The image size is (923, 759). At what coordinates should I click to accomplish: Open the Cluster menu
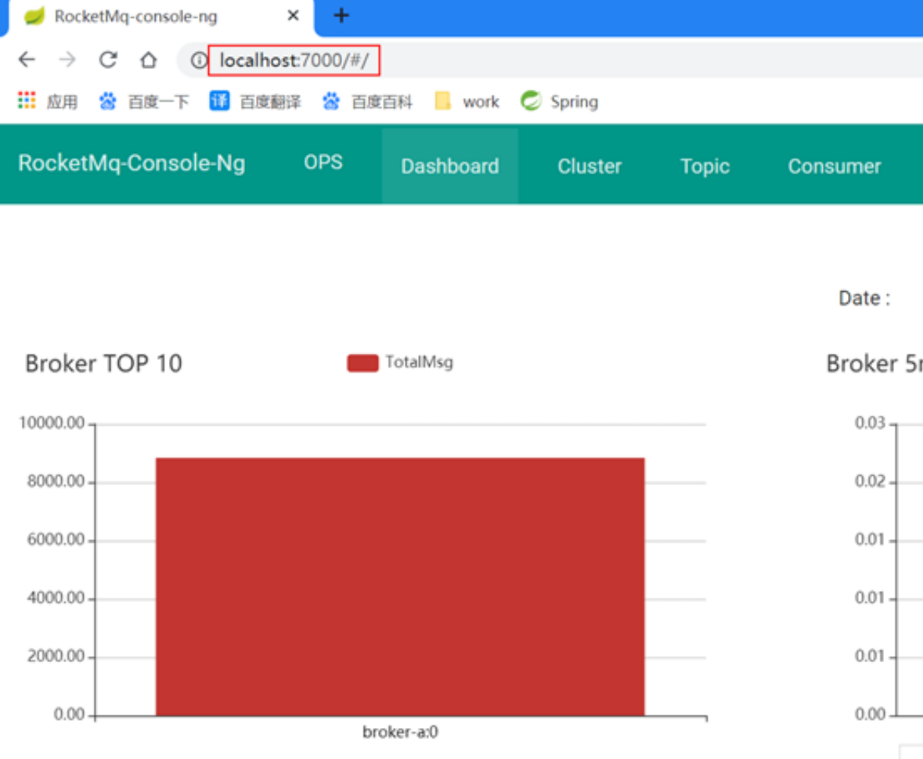pyautogui.click(x=589, y=166)
